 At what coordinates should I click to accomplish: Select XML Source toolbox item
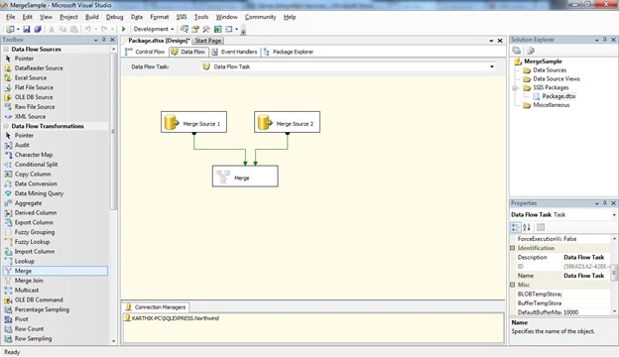pyautogui.click(x=30, y=116)
